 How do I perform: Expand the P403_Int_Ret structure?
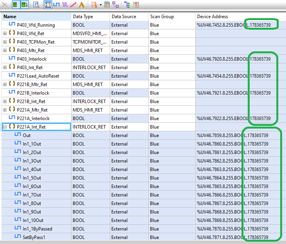(x=5, y=68)
